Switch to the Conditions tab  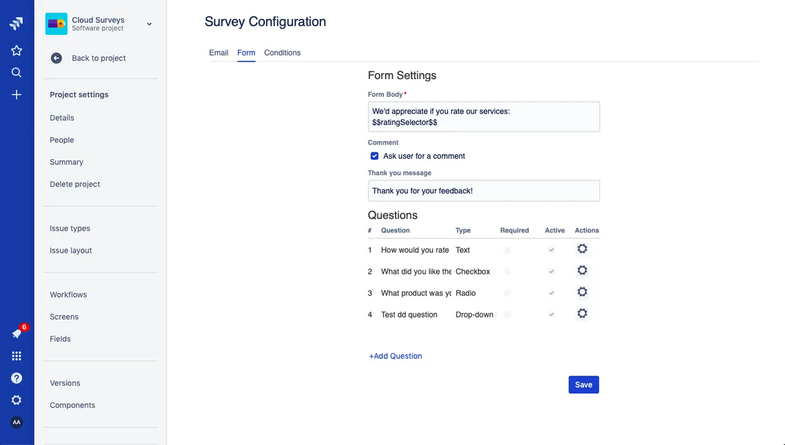tap(283, 53)
